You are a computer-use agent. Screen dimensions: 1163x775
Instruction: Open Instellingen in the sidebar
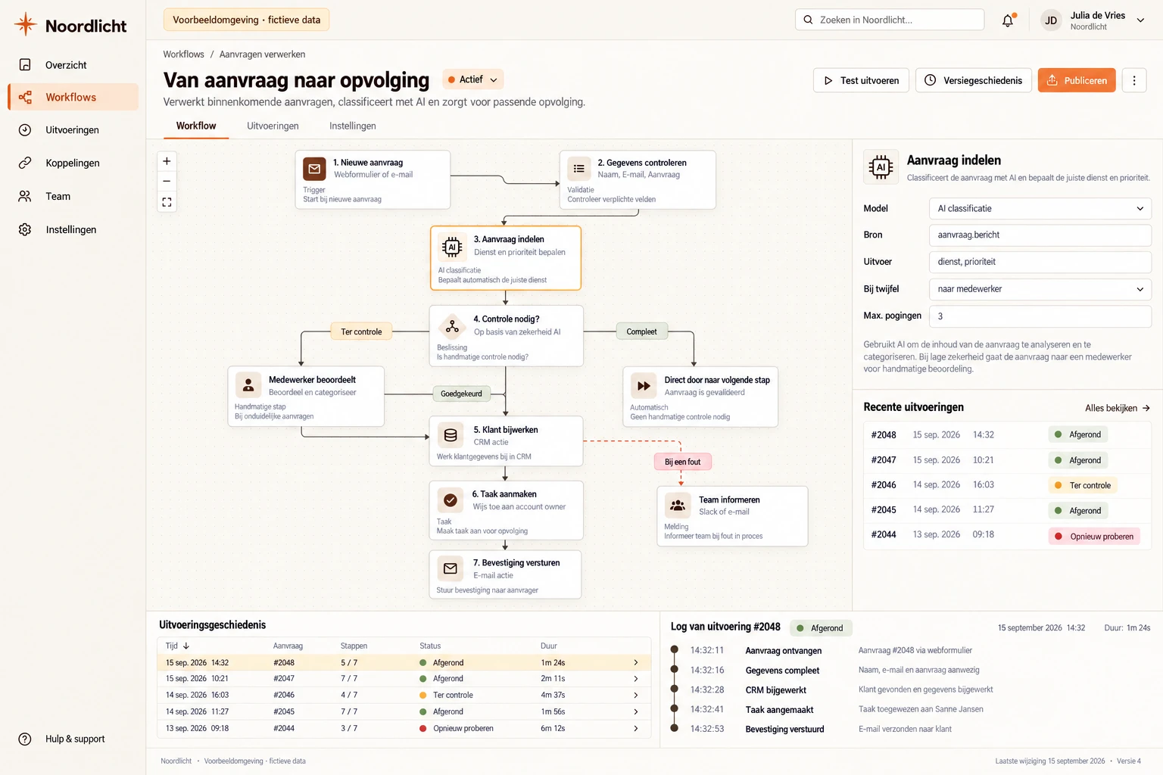coord(73,229)
